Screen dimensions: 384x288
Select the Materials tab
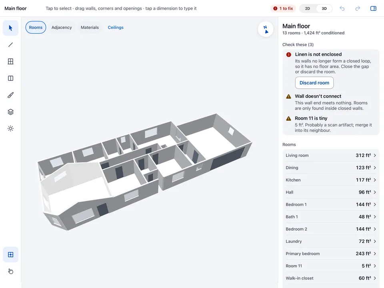tap(90, 28)
